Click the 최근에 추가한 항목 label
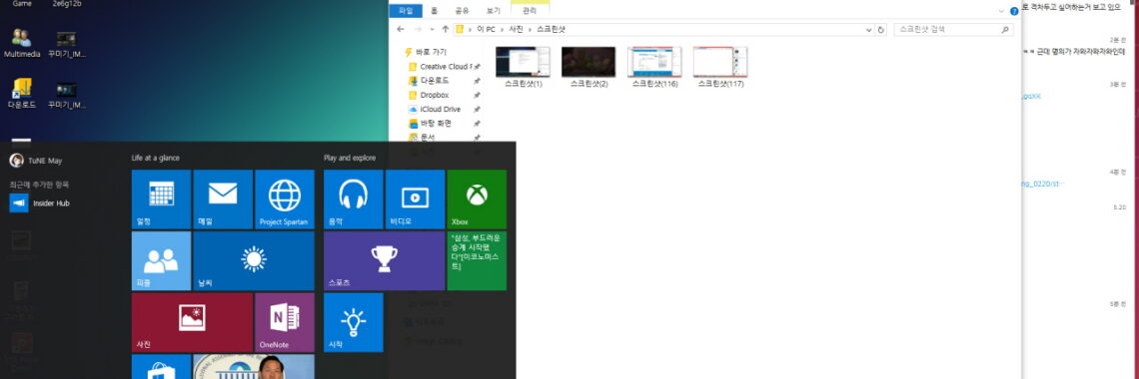This screenshot has height=379, width=1139. 39,185
